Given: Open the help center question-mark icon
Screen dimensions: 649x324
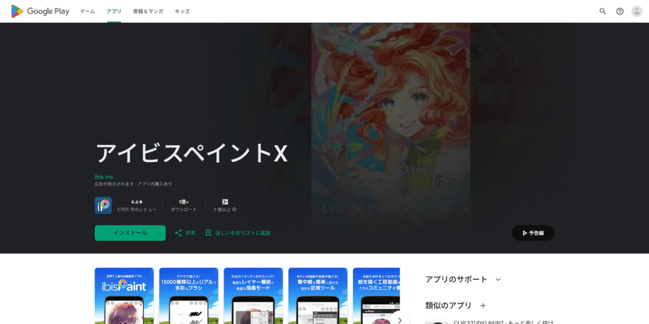Looking at the screenshot, I should click(x=620, y=11).
